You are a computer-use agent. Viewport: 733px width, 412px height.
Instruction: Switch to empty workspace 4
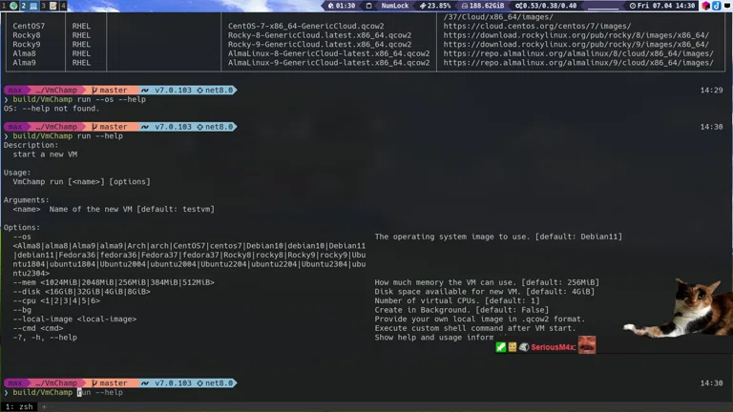click(63, 6)
